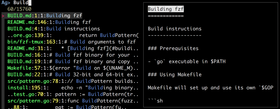280x109 pixels.
Task: Choose the BUILD.md:19 binary and copy result
Action: tap(72, 62)
